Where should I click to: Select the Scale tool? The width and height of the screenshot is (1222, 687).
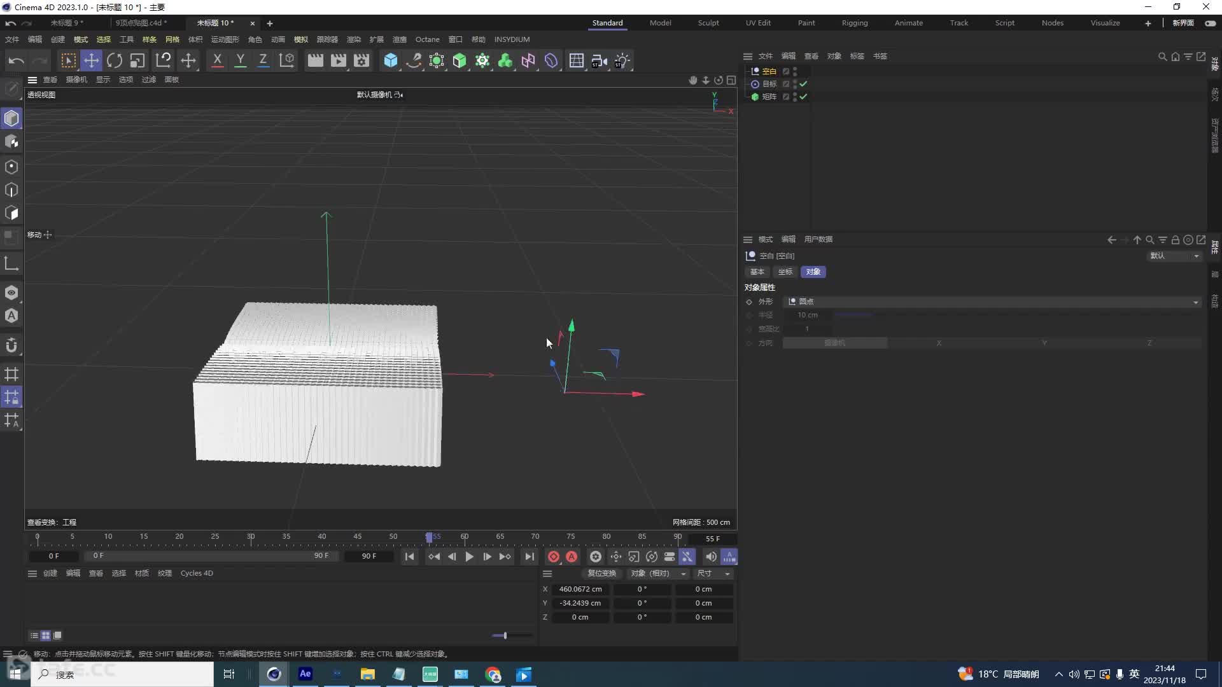pos(137,60)
